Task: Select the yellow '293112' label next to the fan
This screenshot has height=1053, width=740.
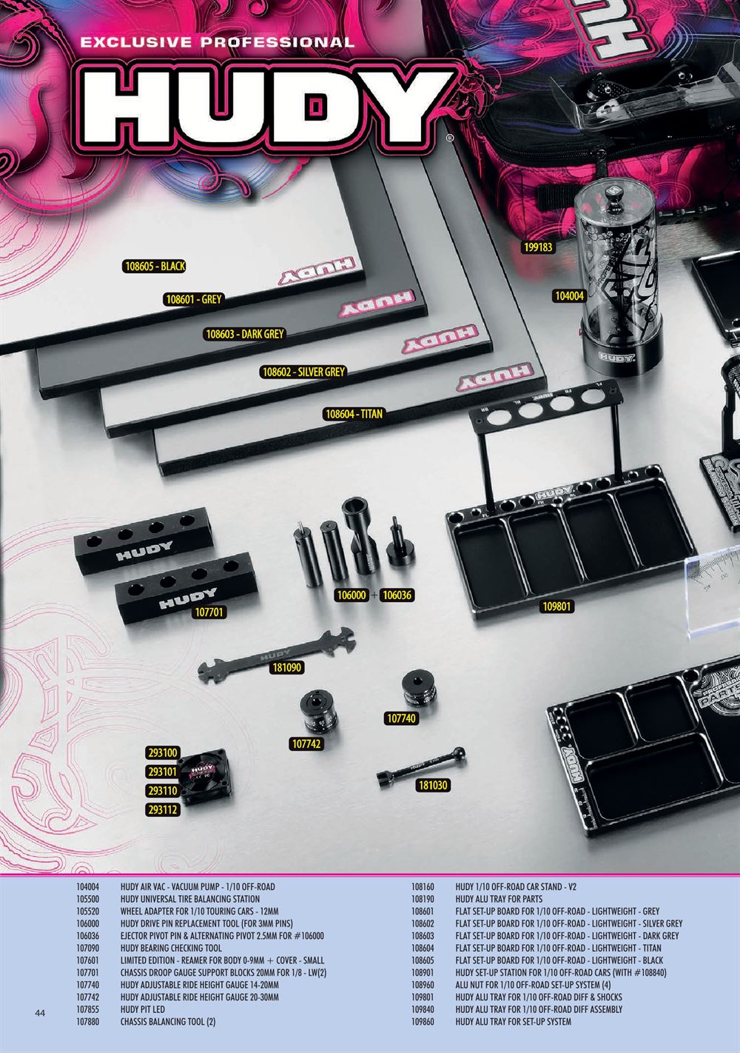Action: pos(163,810)
